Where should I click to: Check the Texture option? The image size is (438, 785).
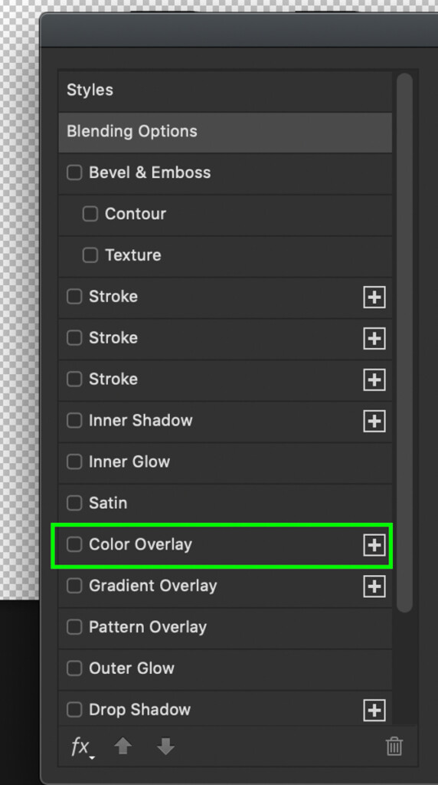click(90, 255)
